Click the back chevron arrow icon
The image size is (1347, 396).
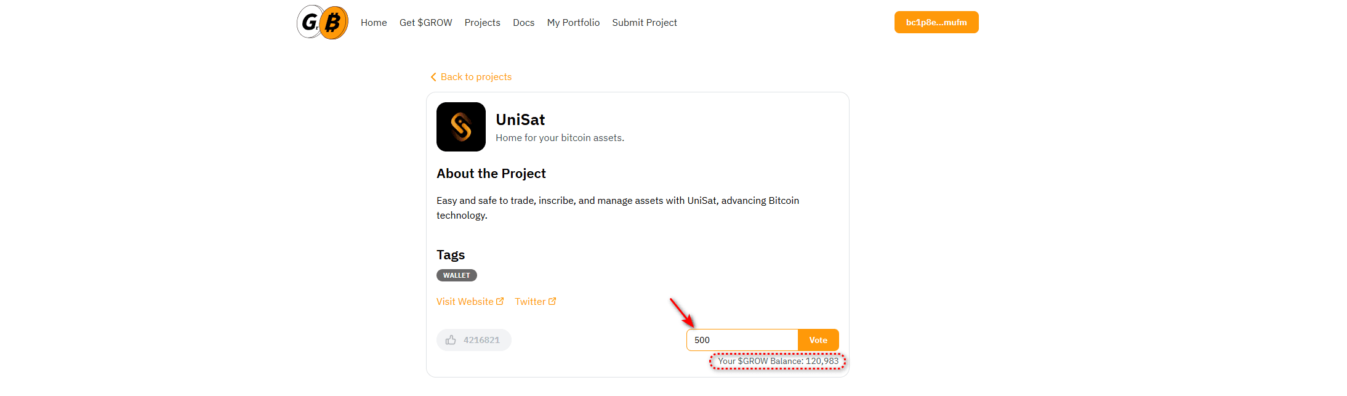click(433, 77)
